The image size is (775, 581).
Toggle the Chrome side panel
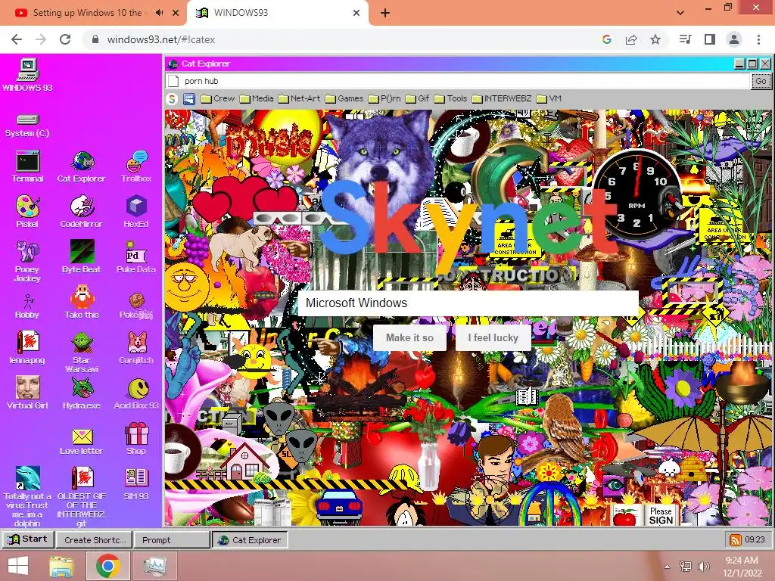(710, 39)
